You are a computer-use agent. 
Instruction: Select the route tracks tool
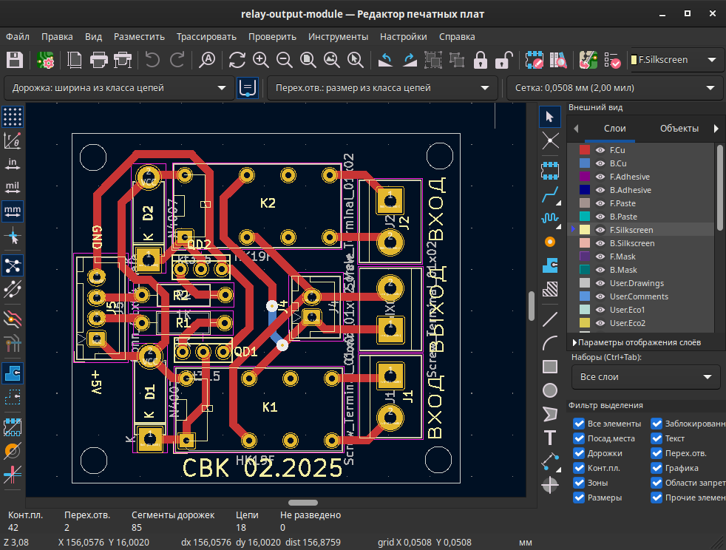coord(550,195)
